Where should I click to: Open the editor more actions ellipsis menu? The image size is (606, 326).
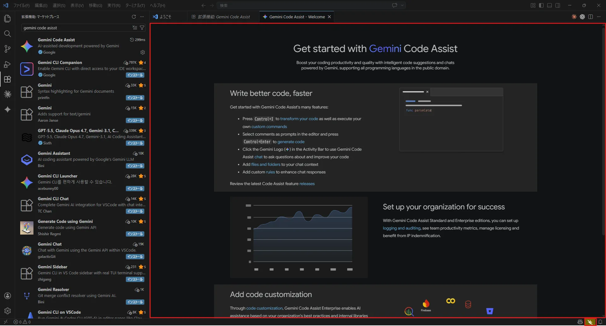(x=599, y=17)
